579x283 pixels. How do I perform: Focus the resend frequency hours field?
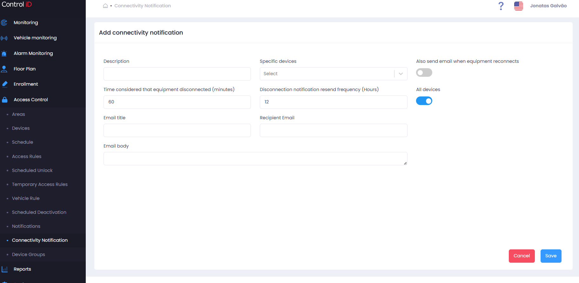pos(333,102)
